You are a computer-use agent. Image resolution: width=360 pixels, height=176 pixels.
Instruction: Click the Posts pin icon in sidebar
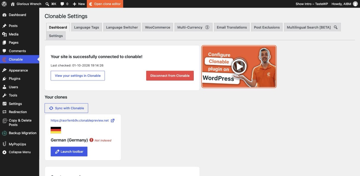pos(4,26)
